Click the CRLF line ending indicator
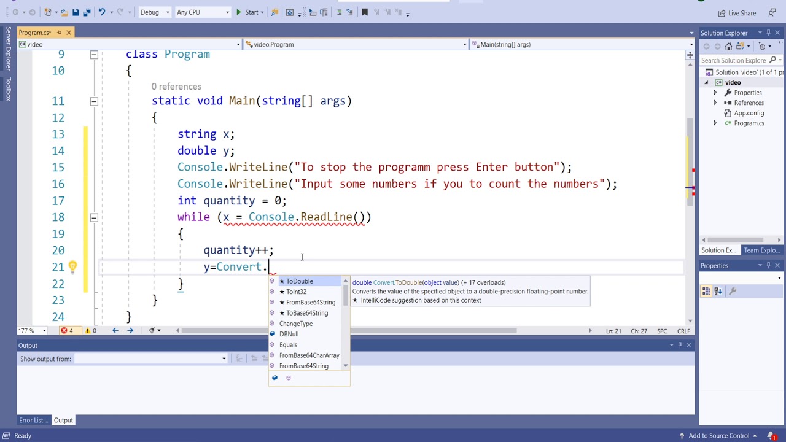Viewport: 786px width, 442px height. tap(683, 331)
